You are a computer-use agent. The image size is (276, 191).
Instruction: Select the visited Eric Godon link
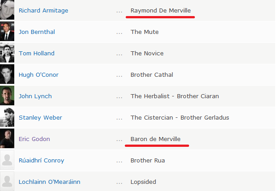(34, 139)
